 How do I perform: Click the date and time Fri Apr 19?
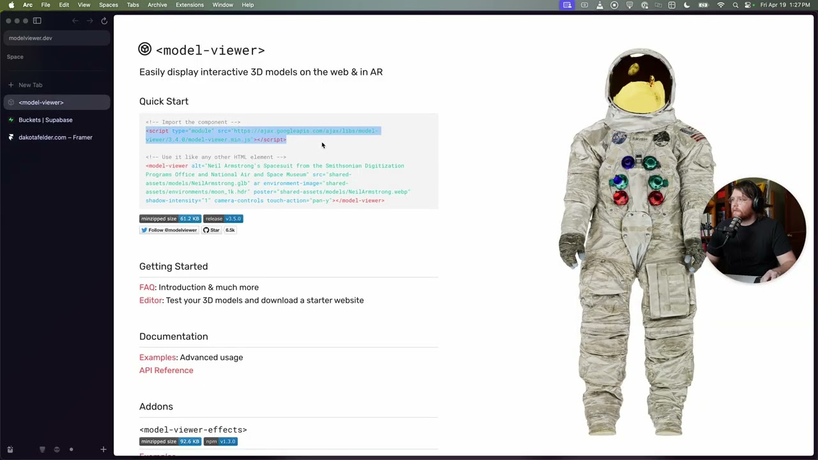coord(787,5)
